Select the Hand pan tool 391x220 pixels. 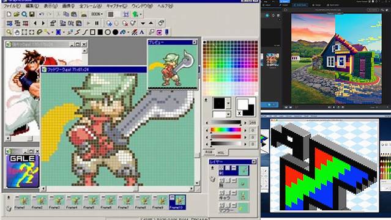click(x=17, y=32)
